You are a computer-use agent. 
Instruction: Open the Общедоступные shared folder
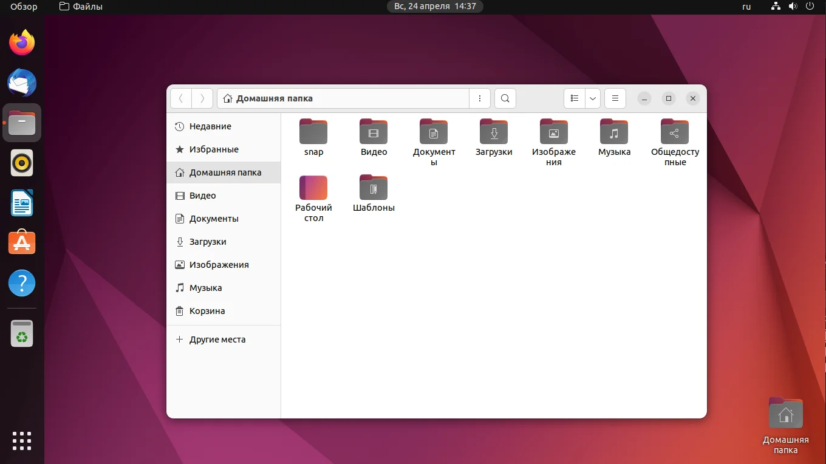(x=674, y=132)
